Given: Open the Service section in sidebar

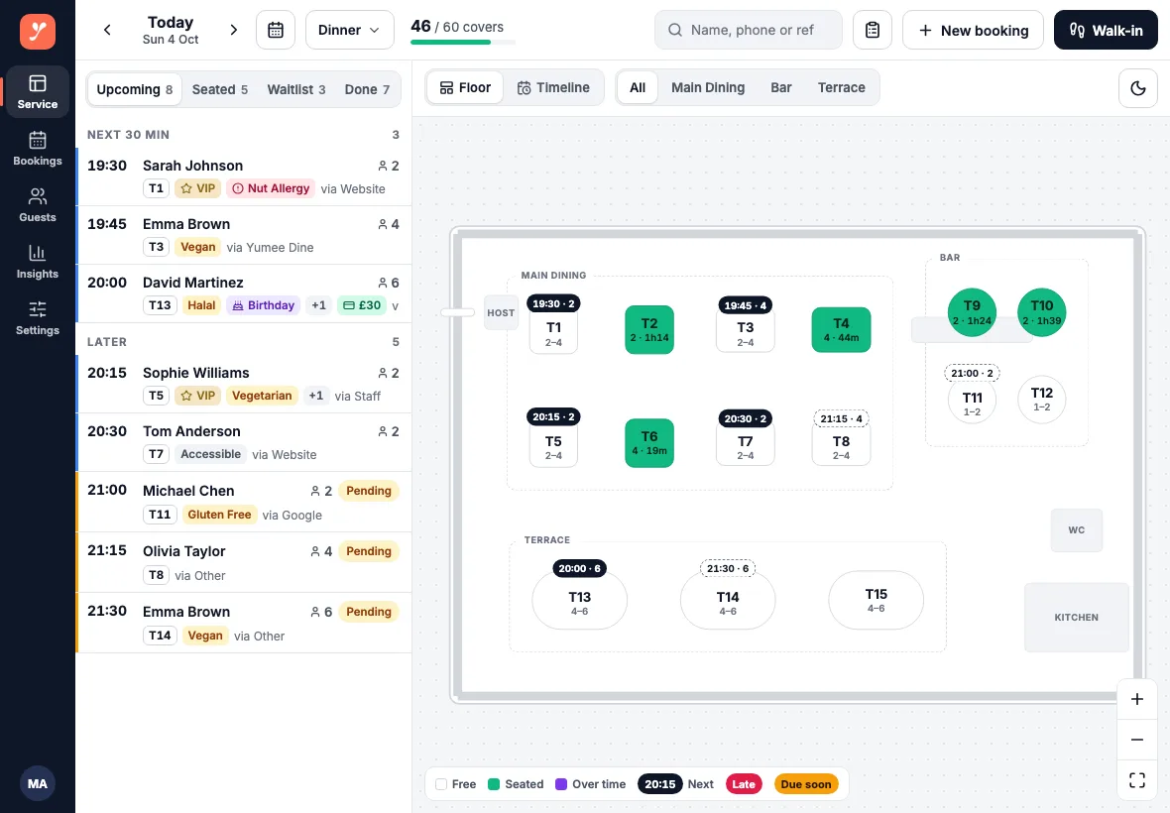Looking at the screenshot, I should tap(38, 92).
